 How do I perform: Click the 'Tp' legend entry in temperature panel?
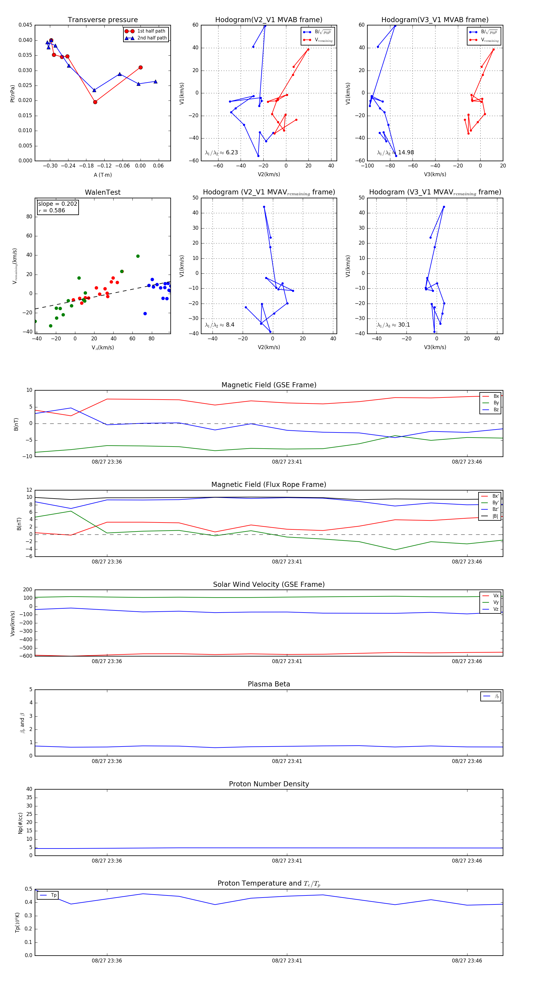coord(48,895)
